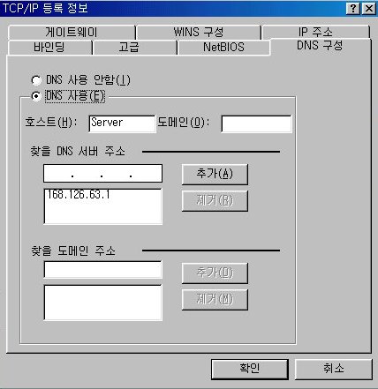The width and height of the screenshot is (378, 389).
Task: Select the DNS 구성 tab
Action: [320, 46]
